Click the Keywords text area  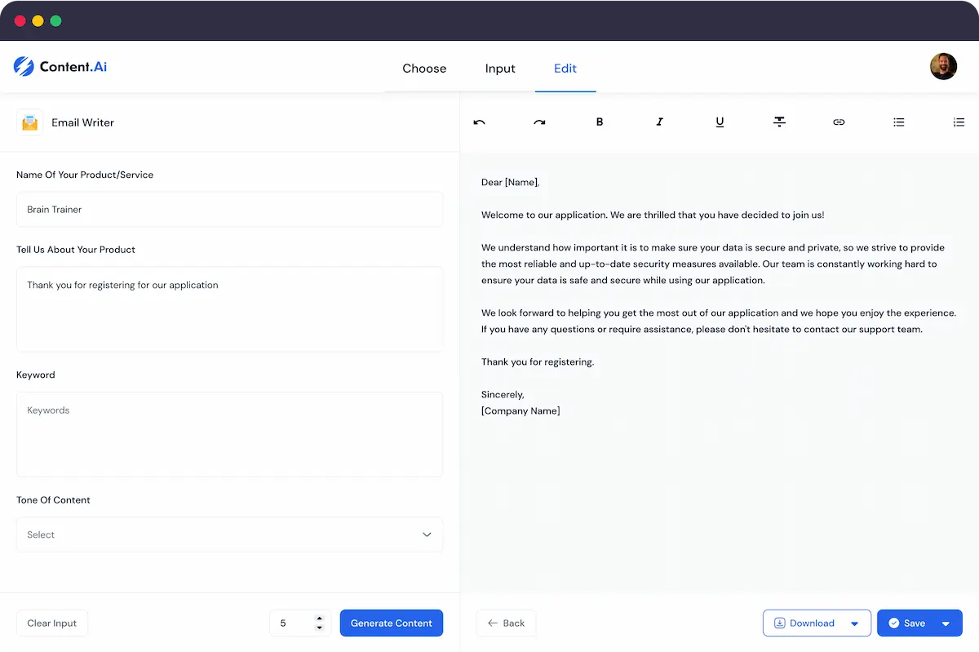[x=229, y=434]
